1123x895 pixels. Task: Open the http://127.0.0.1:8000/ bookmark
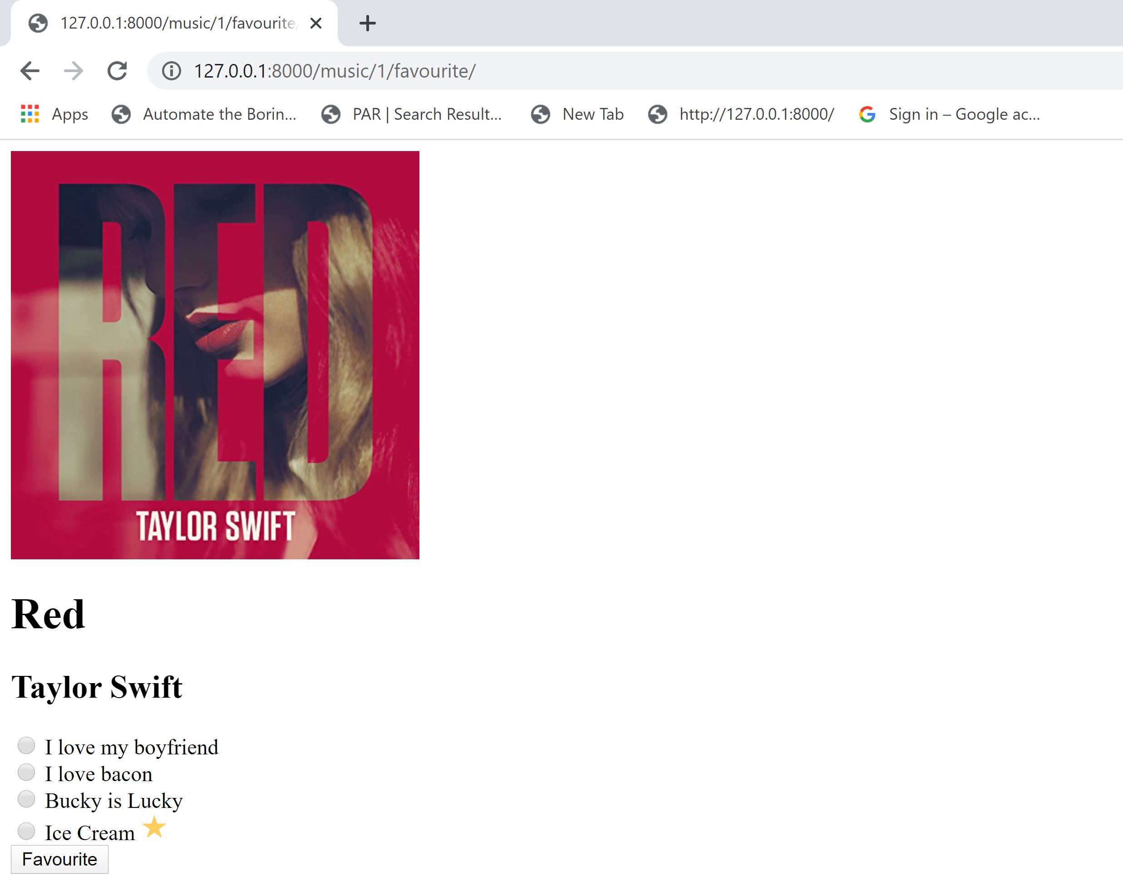pos(741,113)
